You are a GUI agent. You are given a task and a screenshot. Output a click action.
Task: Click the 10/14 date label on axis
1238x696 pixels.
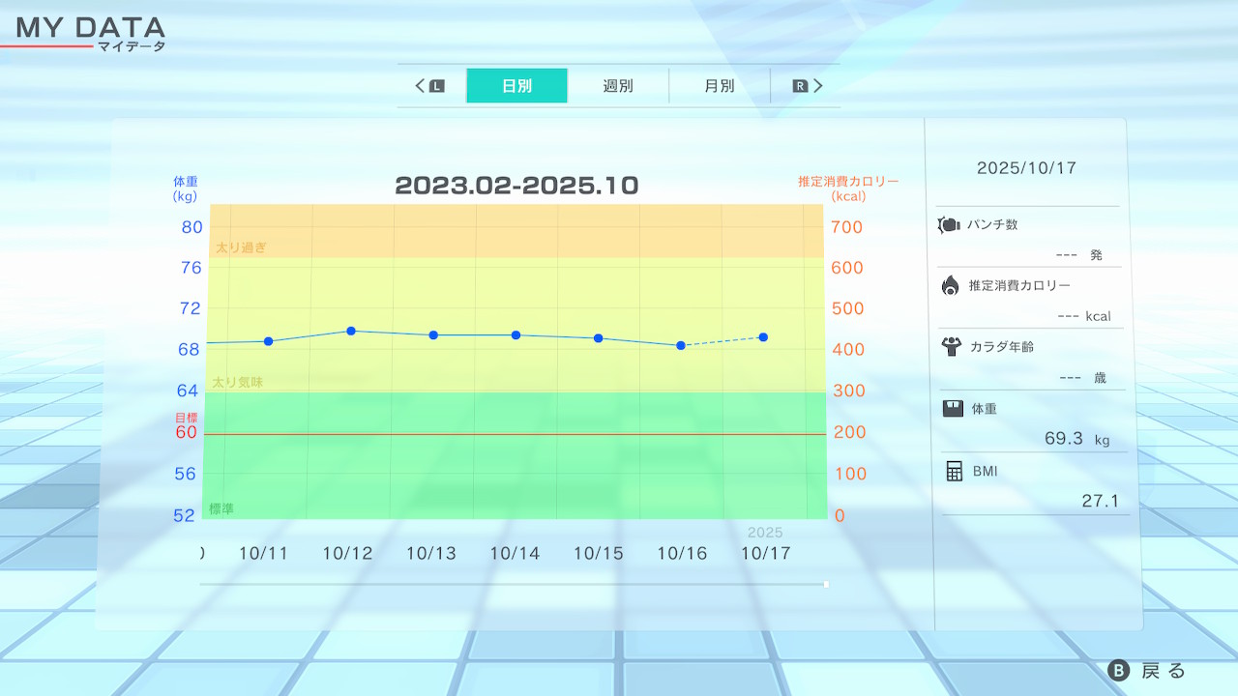(x=515, y=554)
